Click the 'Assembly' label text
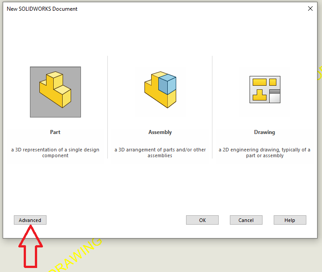 tap(160, 132)
